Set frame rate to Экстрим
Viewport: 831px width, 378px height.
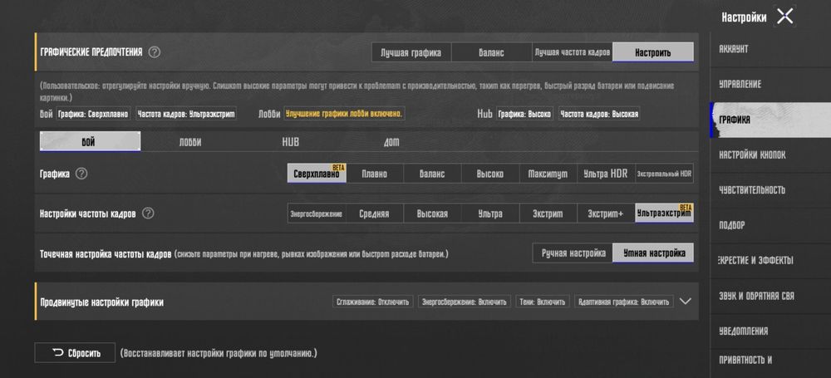548,214
